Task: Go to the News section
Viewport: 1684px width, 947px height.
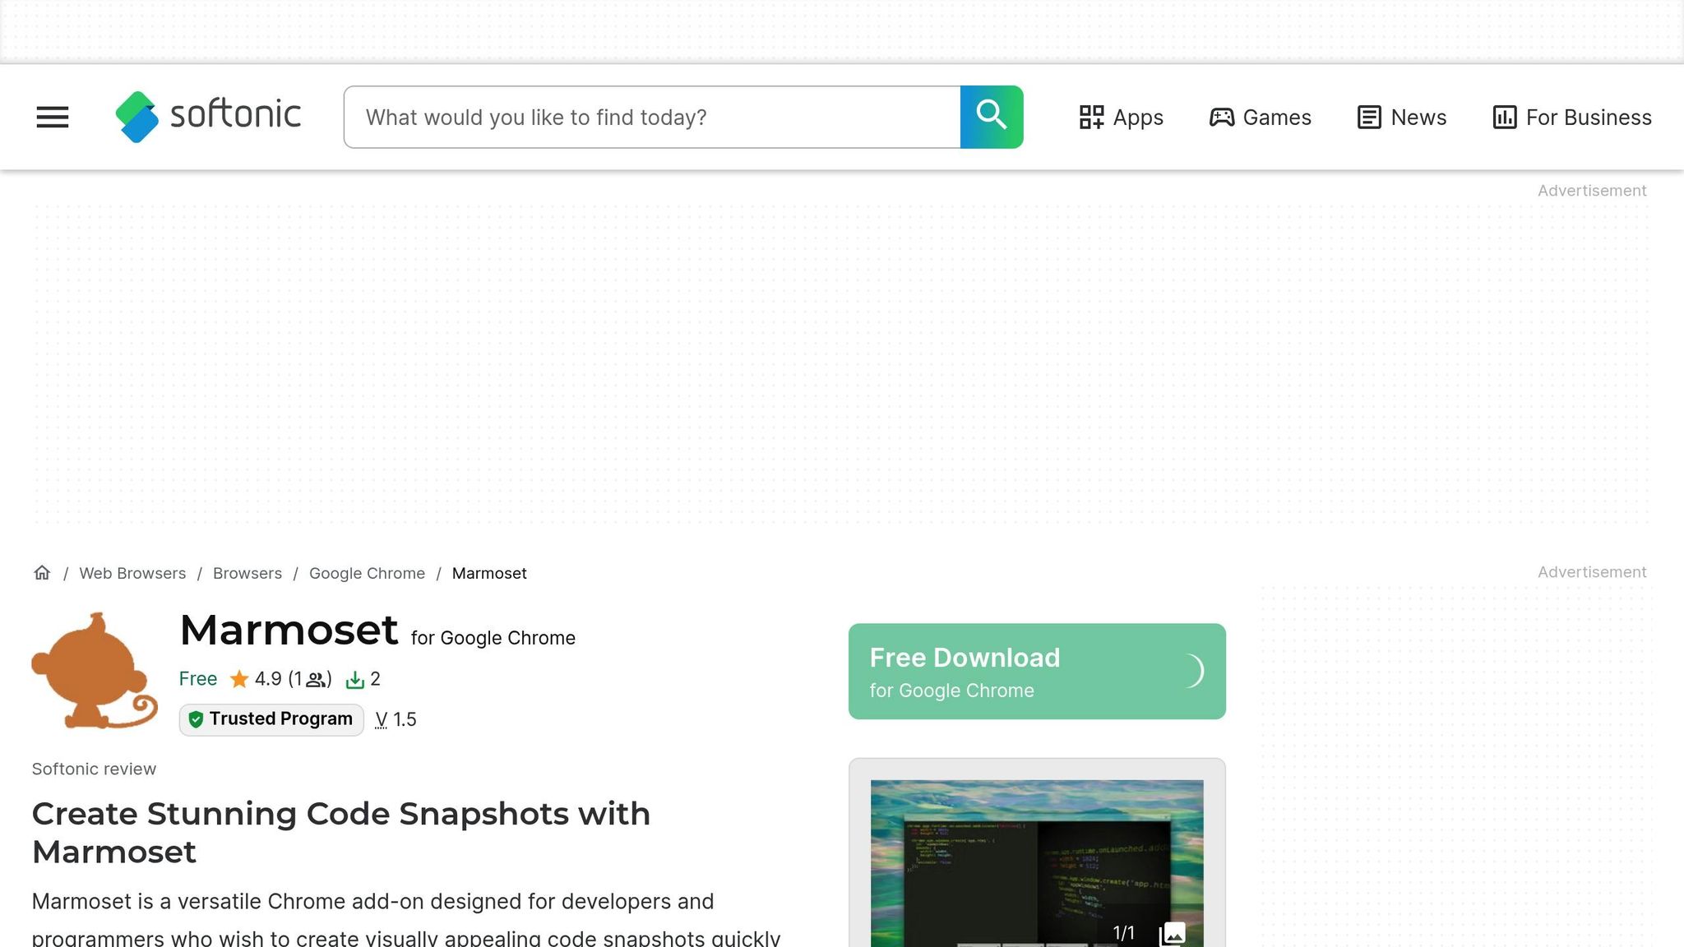Action: (x=1401, y=118)
